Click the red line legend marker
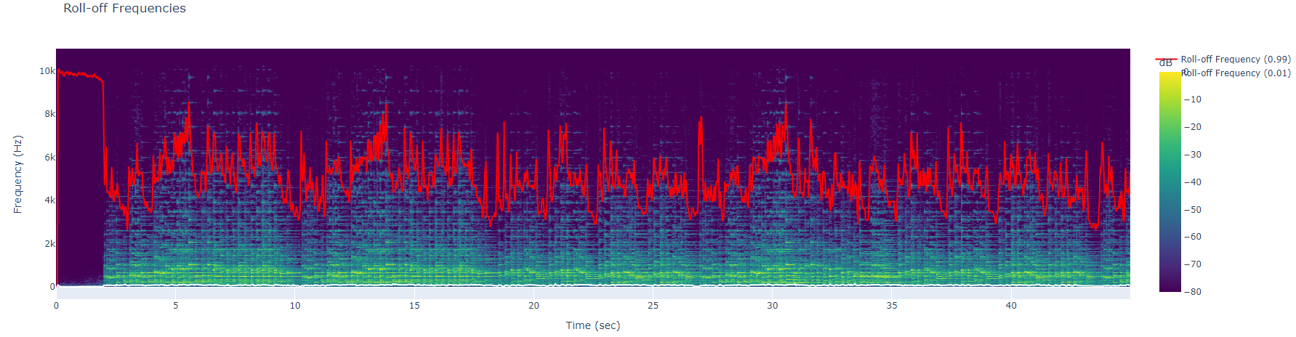 click(x=1166, y=60)
